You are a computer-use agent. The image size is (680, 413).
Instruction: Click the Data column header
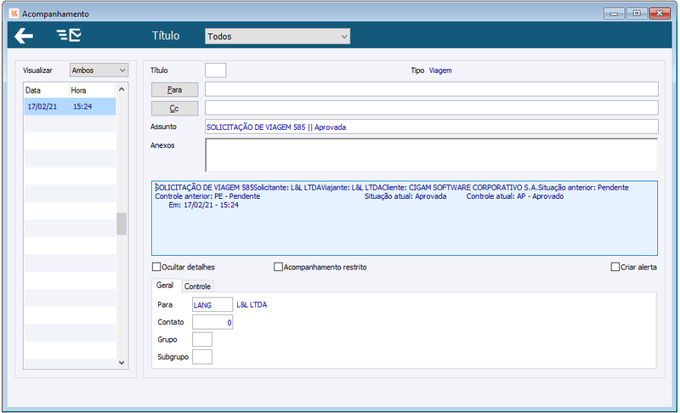[x=47, y=90]
